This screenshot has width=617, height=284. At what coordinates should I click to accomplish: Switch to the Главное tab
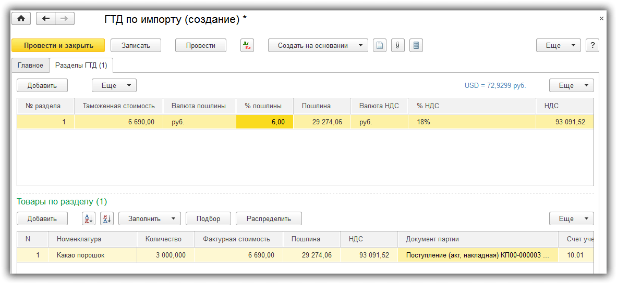tap(30, 66)
